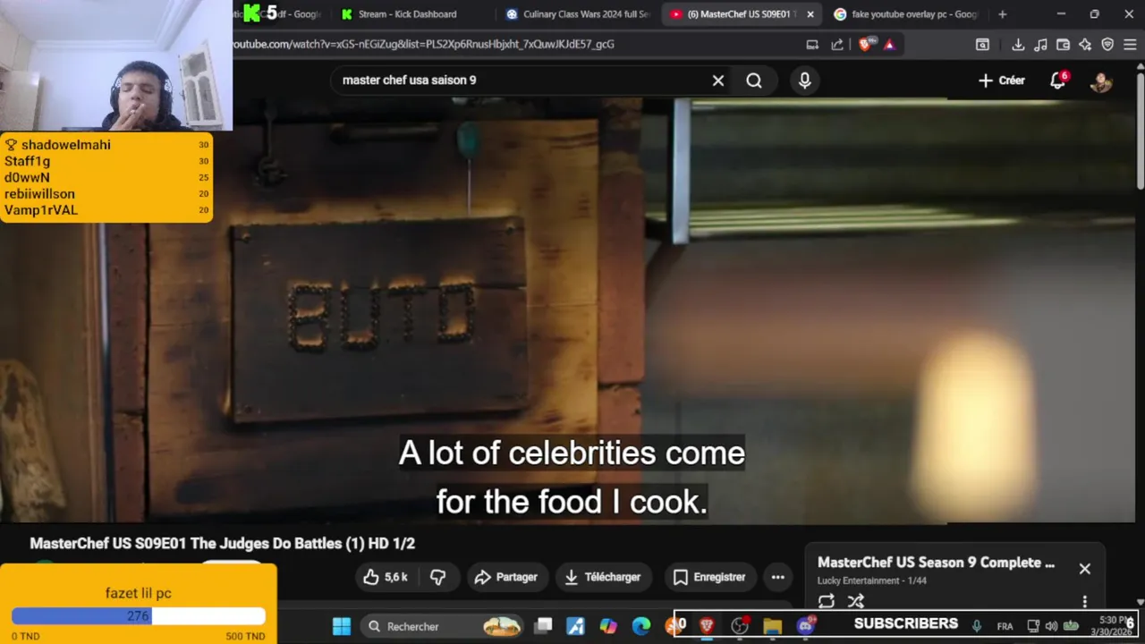
Task: Click the video title MasterChef US S09E01
Action: pyautogui.click(x=222, y=543)
